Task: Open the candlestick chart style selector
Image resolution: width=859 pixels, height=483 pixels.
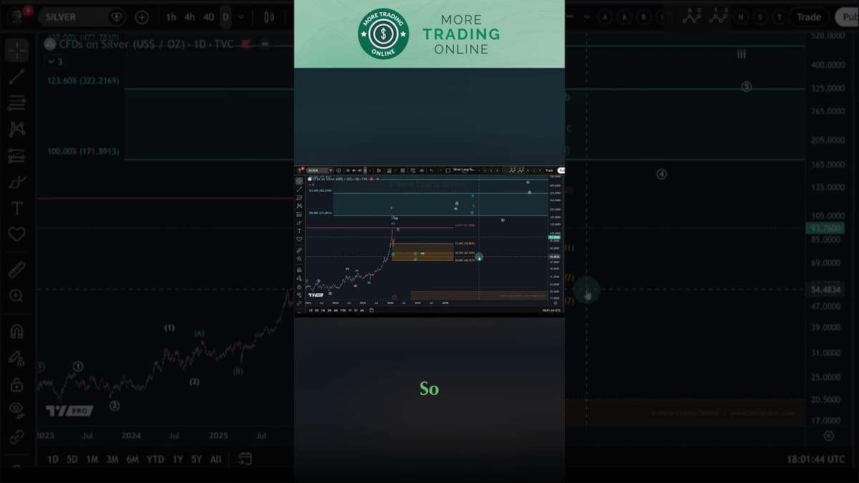Action: [269, 16]
